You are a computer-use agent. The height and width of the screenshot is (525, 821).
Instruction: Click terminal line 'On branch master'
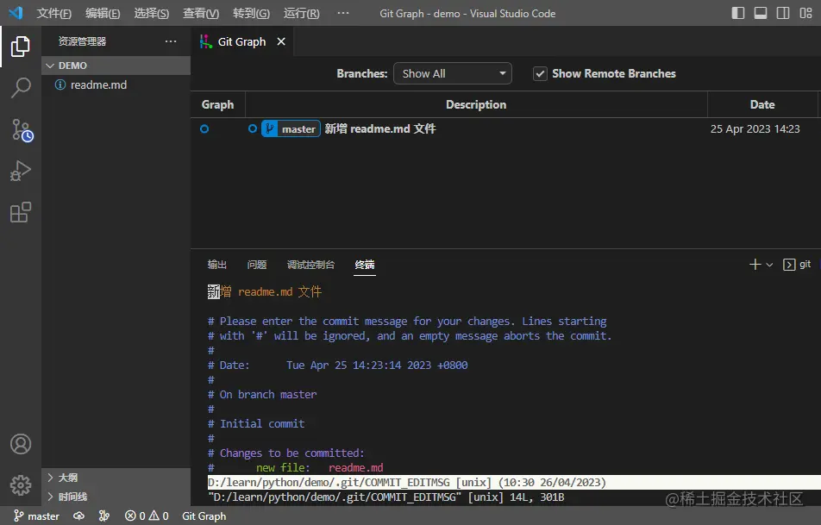click(x=262, y=395)
